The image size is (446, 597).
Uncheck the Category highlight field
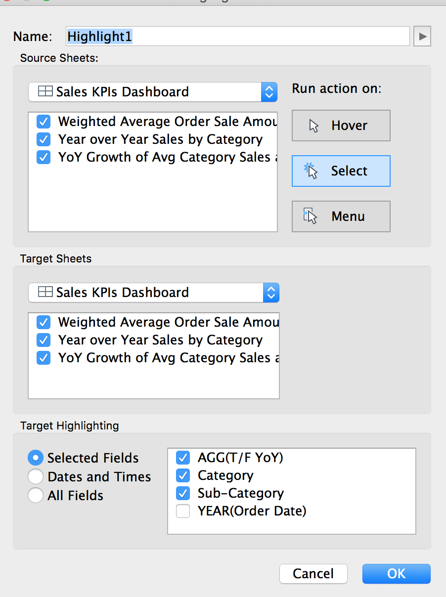click(183, 475)
